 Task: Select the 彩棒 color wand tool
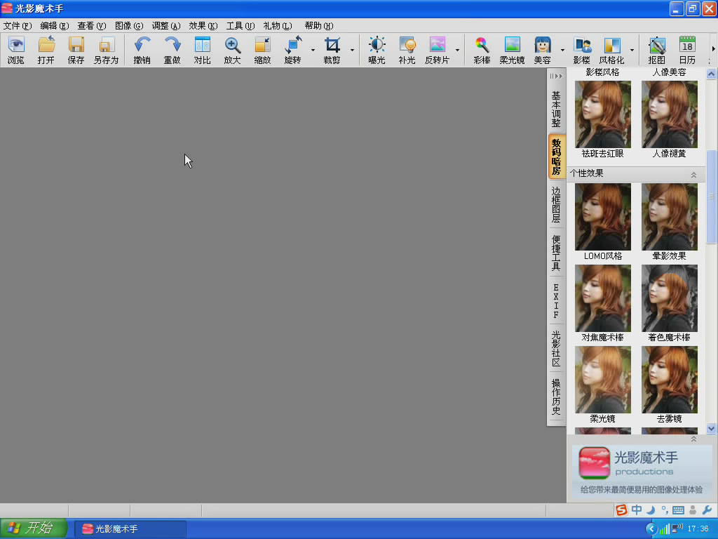(x=482, y=50)
